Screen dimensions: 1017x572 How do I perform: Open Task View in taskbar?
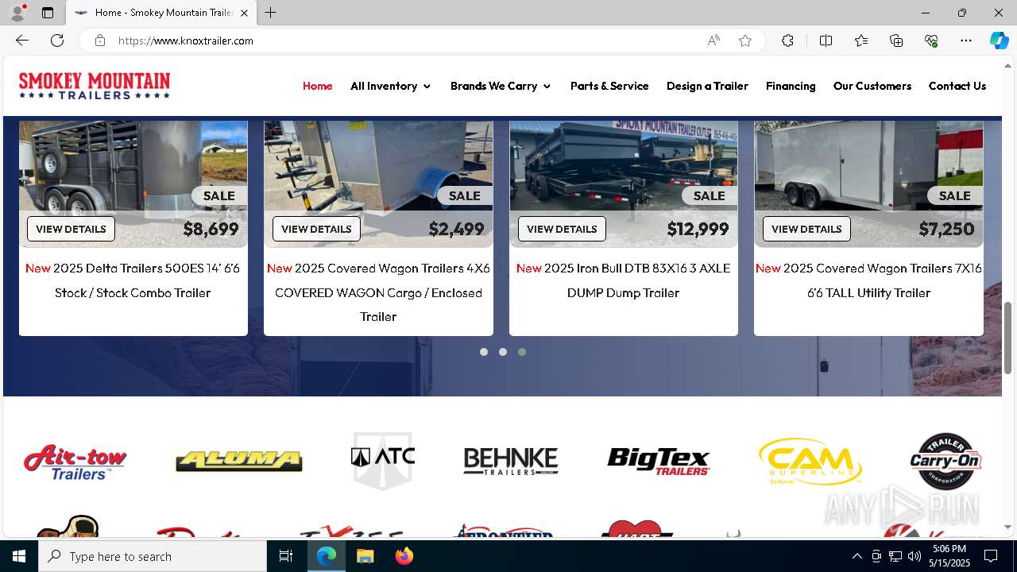click(286, 556)
